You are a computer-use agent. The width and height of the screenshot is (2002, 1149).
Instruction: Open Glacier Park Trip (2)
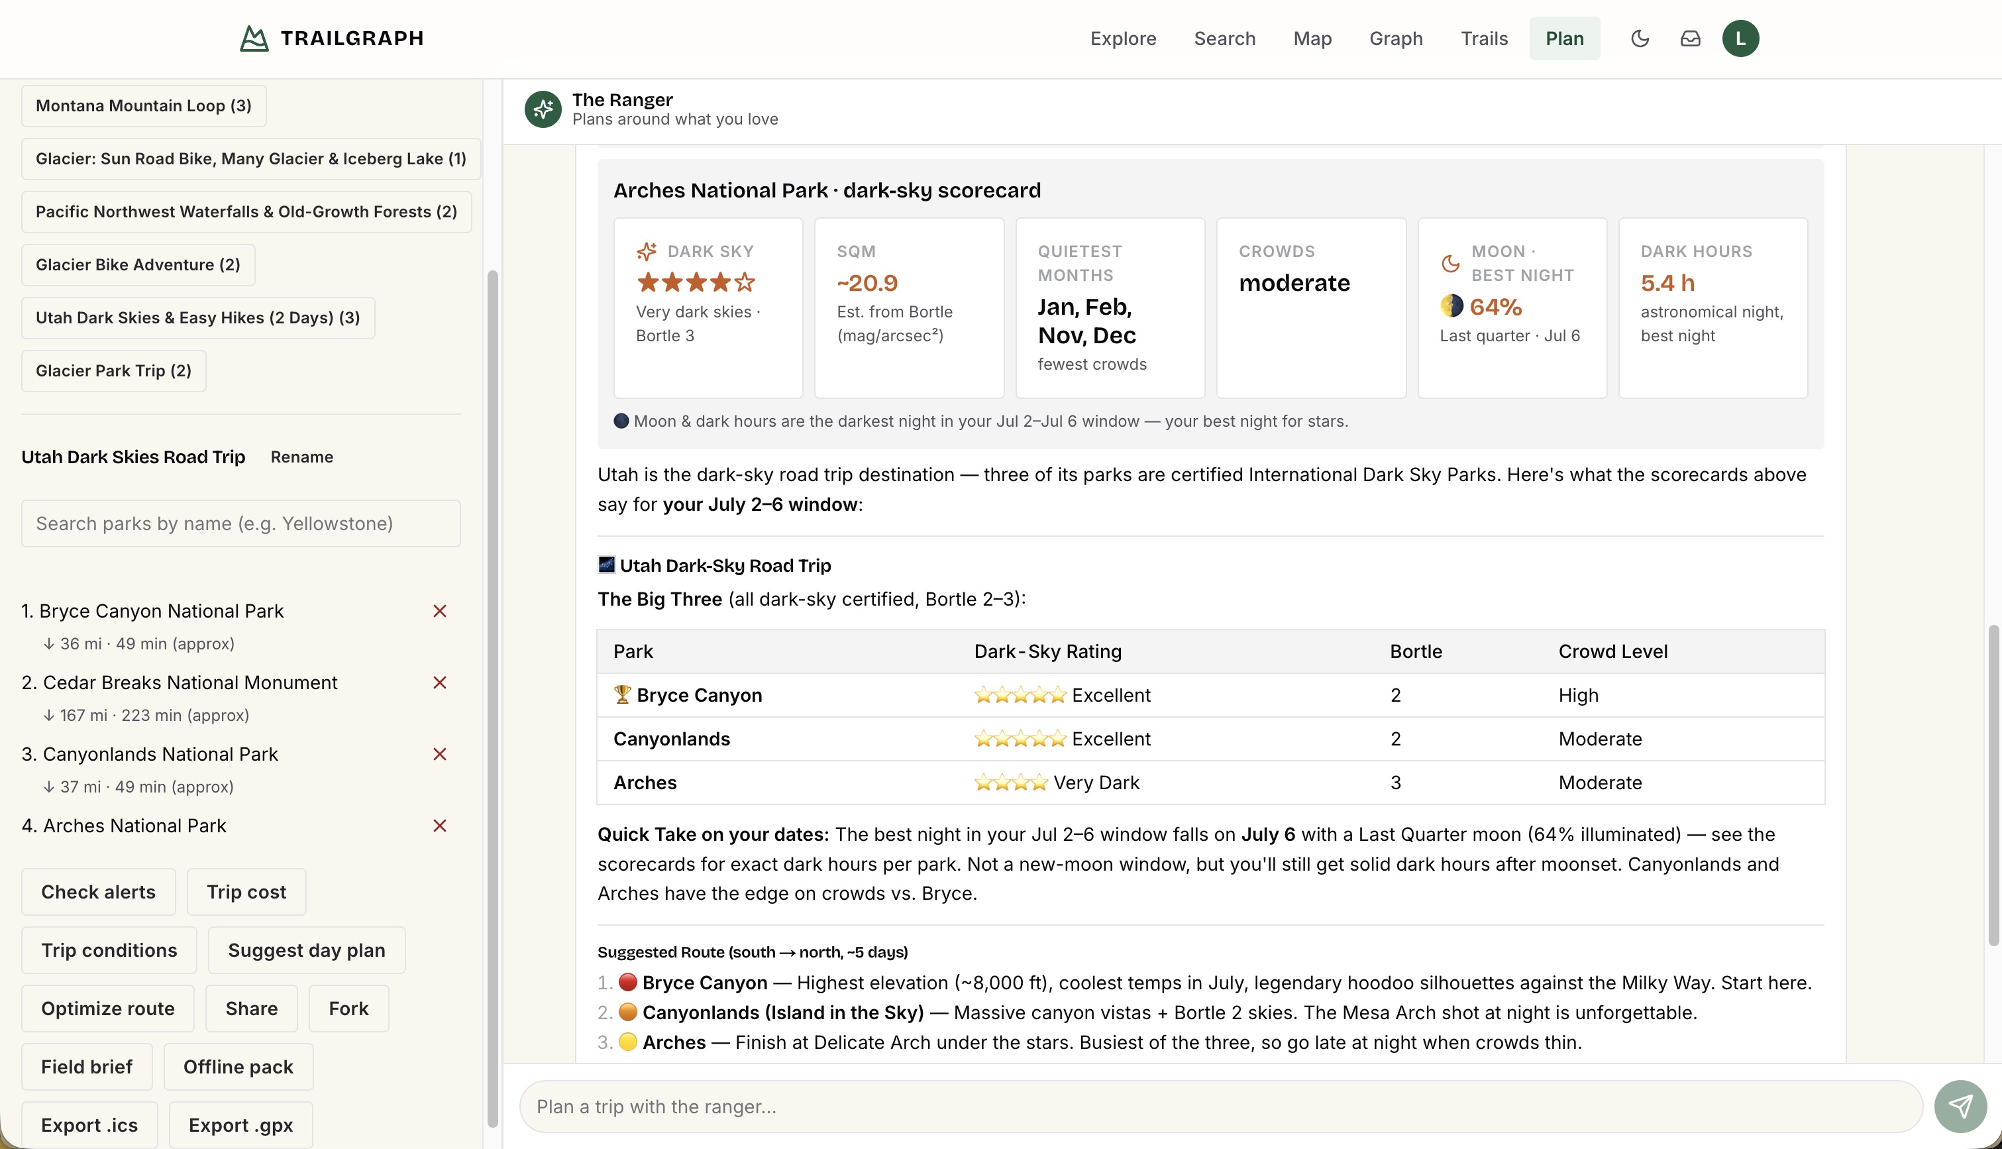click(x=113, y=370)
